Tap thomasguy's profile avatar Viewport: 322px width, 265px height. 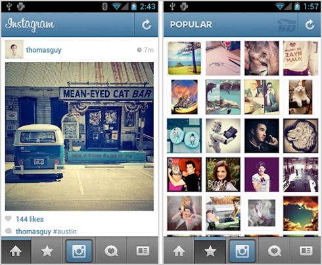[14, 49]
